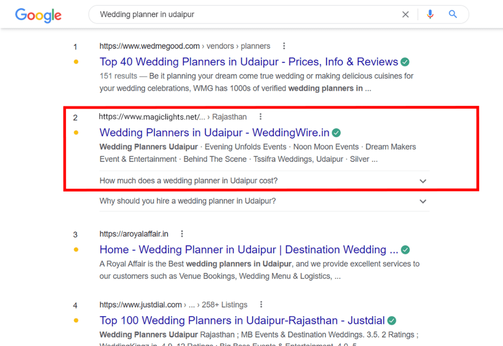Image resolution: width=503 pixels, height=346 pixels.
Task: Expand "Why should you hire" question
Action: (423, 201)
